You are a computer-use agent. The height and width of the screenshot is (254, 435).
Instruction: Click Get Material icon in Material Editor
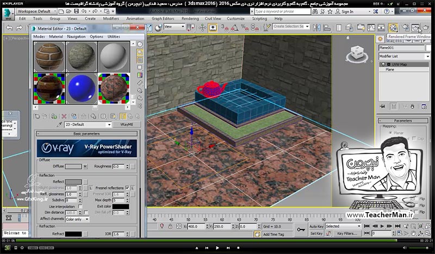(37, 116)
